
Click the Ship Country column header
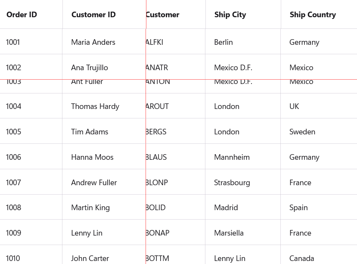click(313, 15)
